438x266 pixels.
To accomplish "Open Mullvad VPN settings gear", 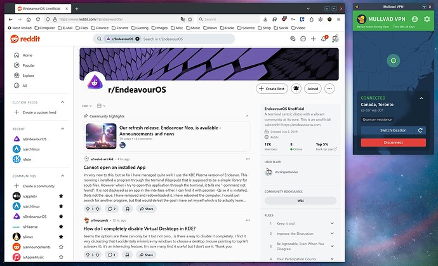I will coord(427,19).
